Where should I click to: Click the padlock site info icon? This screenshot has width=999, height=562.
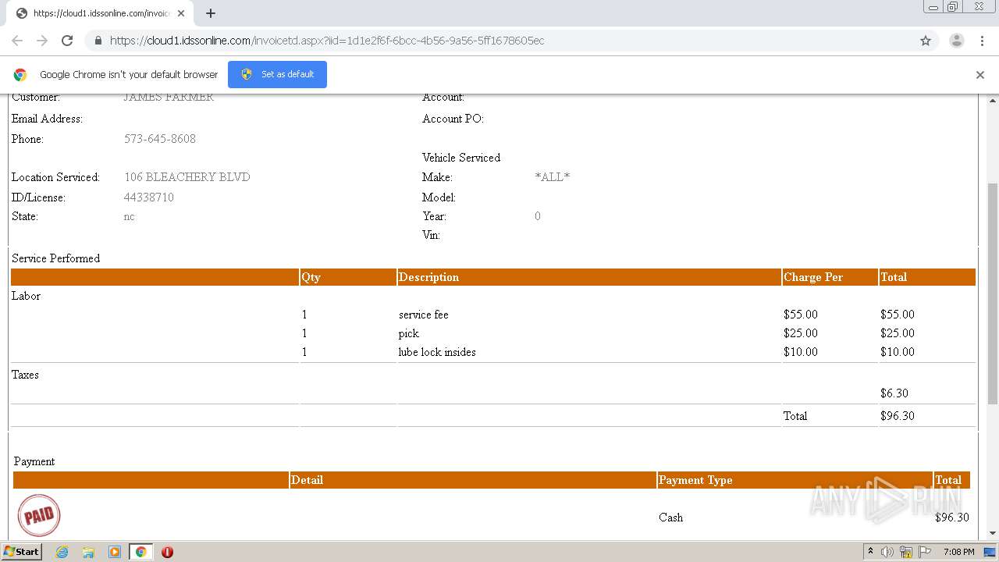tap(98, 41)
